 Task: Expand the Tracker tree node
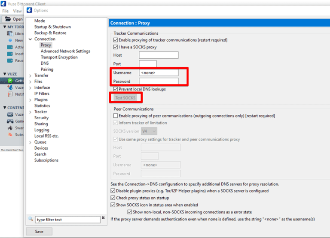(x=31, y=112)
